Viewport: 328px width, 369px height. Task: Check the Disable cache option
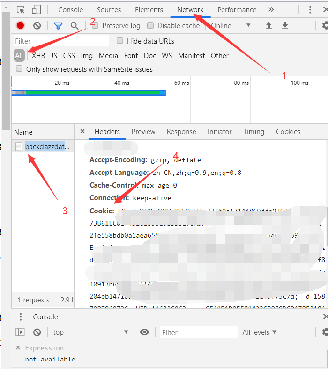(x=150, y=26)
